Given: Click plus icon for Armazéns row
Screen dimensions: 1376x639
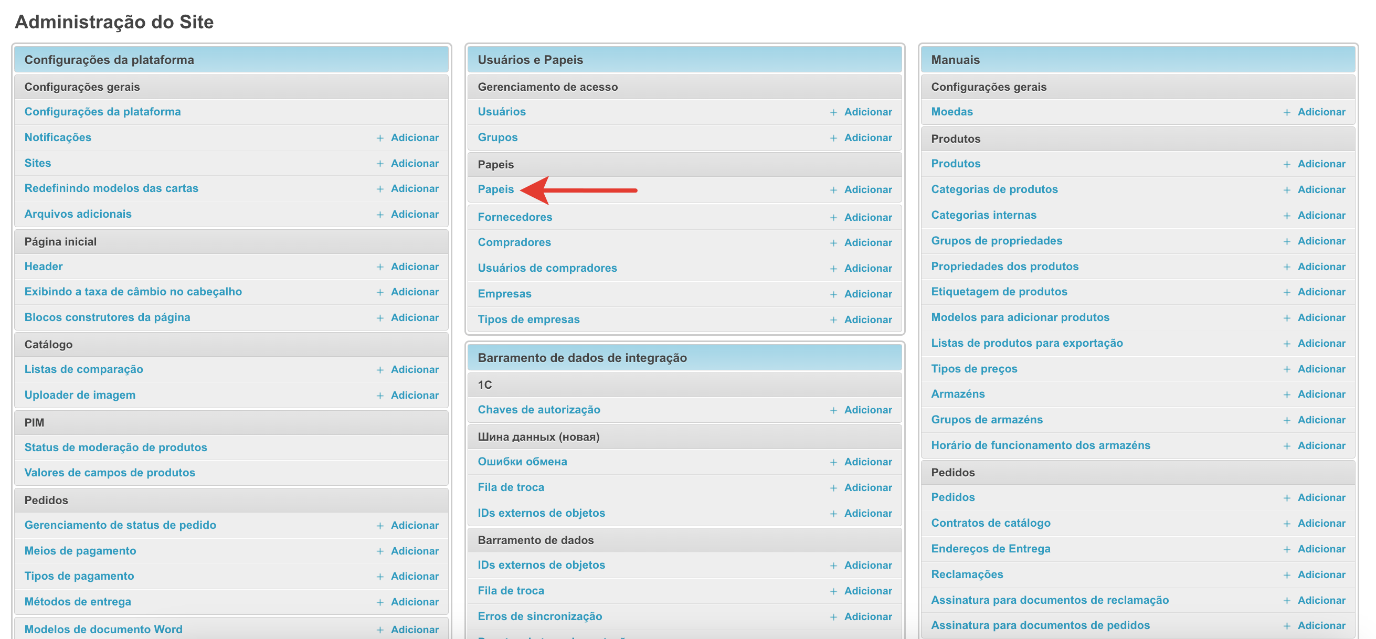Looking at the screenshot, I should (1286, 395).
